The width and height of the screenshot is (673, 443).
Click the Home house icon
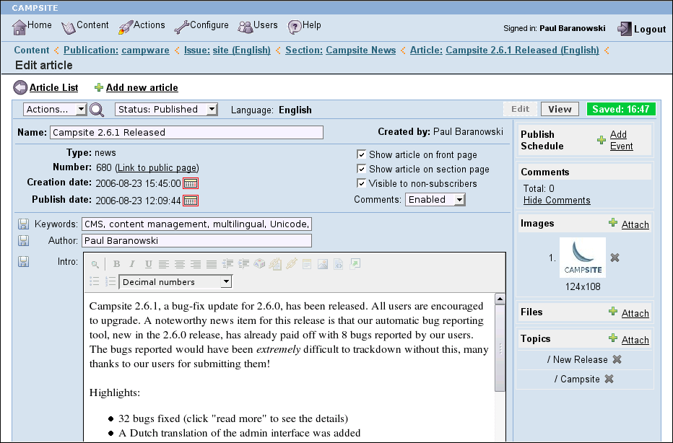point(19,28)
